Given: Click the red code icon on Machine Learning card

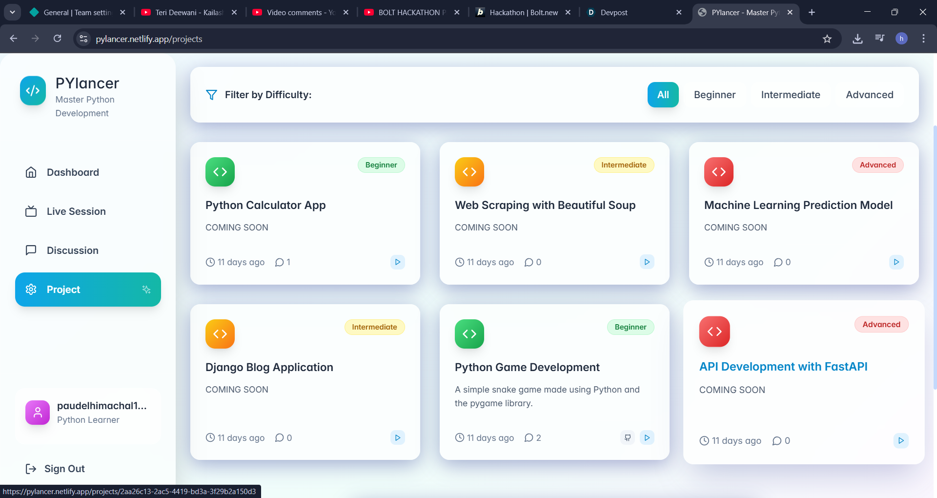Looking at the screenshot, I should click(719, 172).
